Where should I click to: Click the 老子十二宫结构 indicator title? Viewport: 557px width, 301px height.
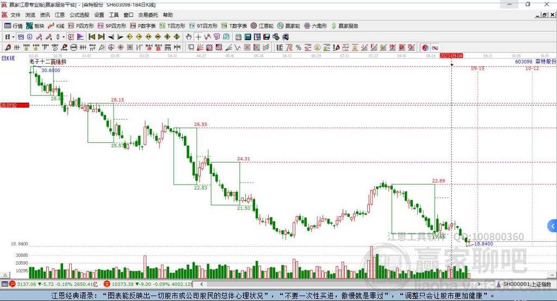48,62
